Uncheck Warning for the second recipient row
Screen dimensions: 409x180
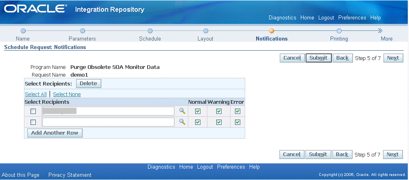tap(219, 122)
